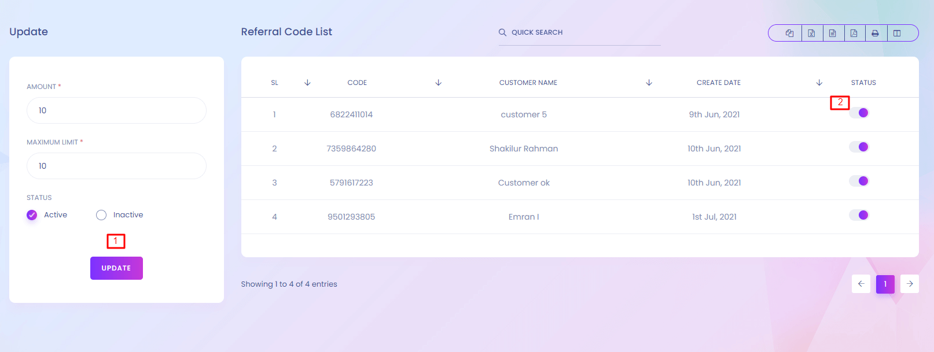
Task: Export the list to Excel
Action: [x=811, y=33]
